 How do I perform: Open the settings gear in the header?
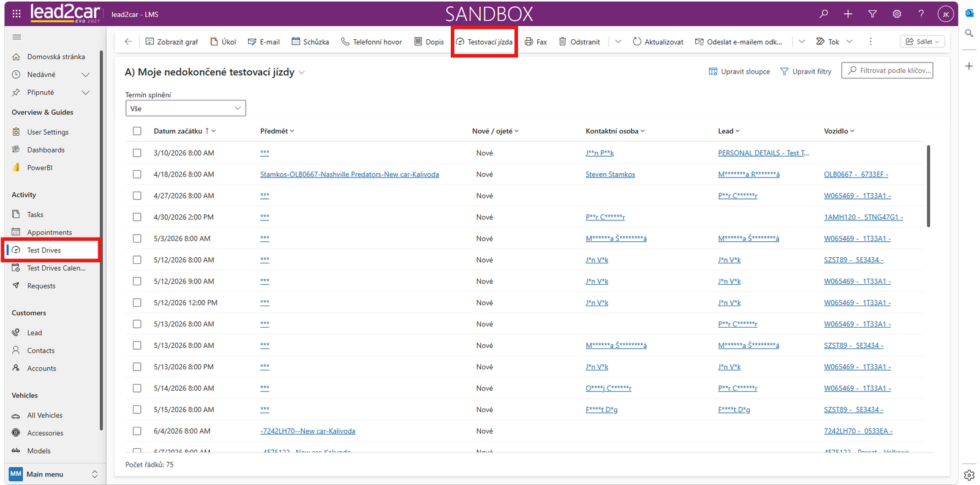click(x=897, y=14)
